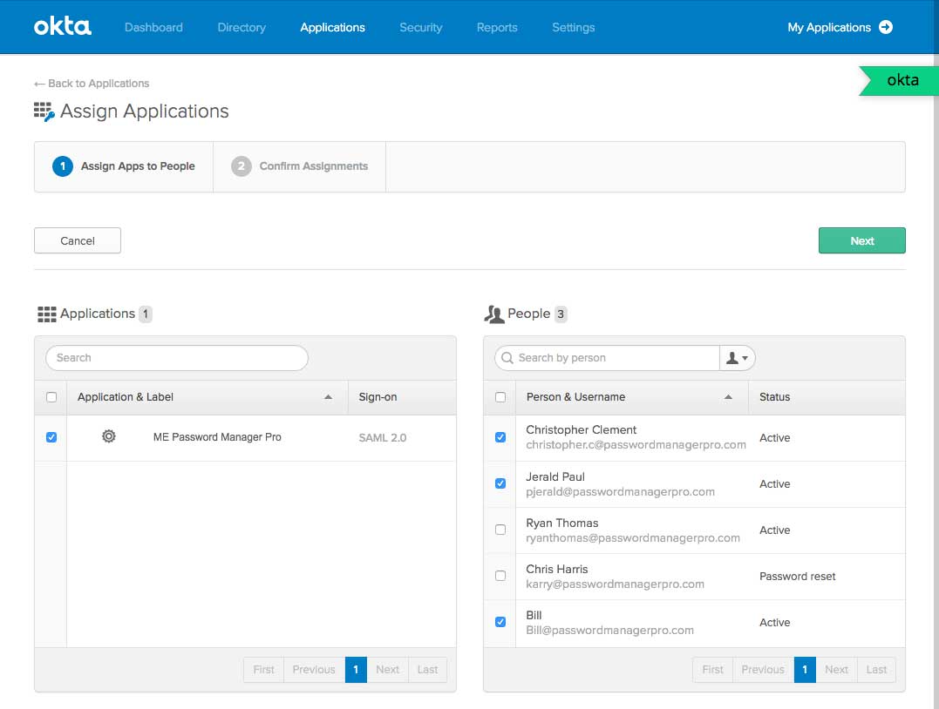Go to the Directory menu
Screen dimensions: 939x709
click(242, 27)
